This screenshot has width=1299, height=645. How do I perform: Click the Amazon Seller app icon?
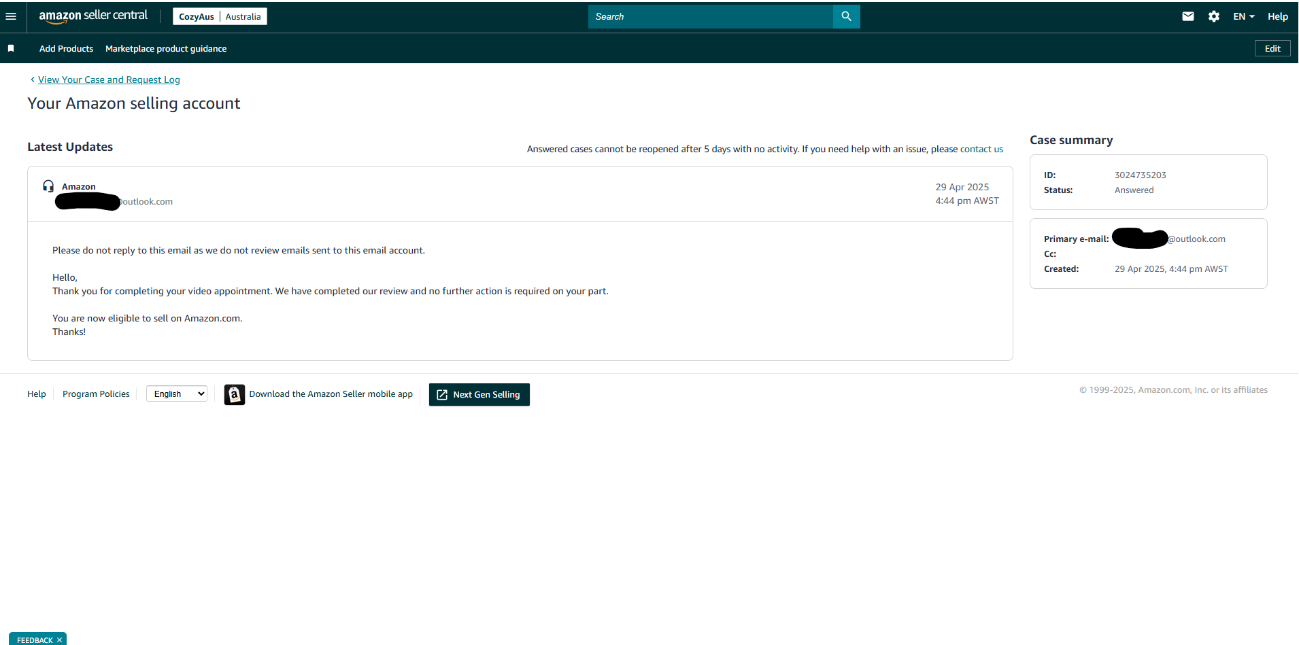(x=235, y=394)
